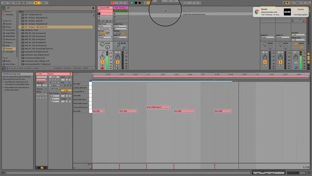This screenshot has width=312, height=176.
Task: Toggle return track A activator
Action: (x=265, y=62)
